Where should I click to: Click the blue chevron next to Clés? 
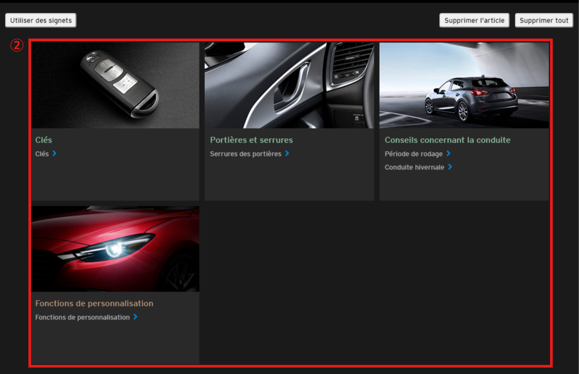(x=55, y=154)
